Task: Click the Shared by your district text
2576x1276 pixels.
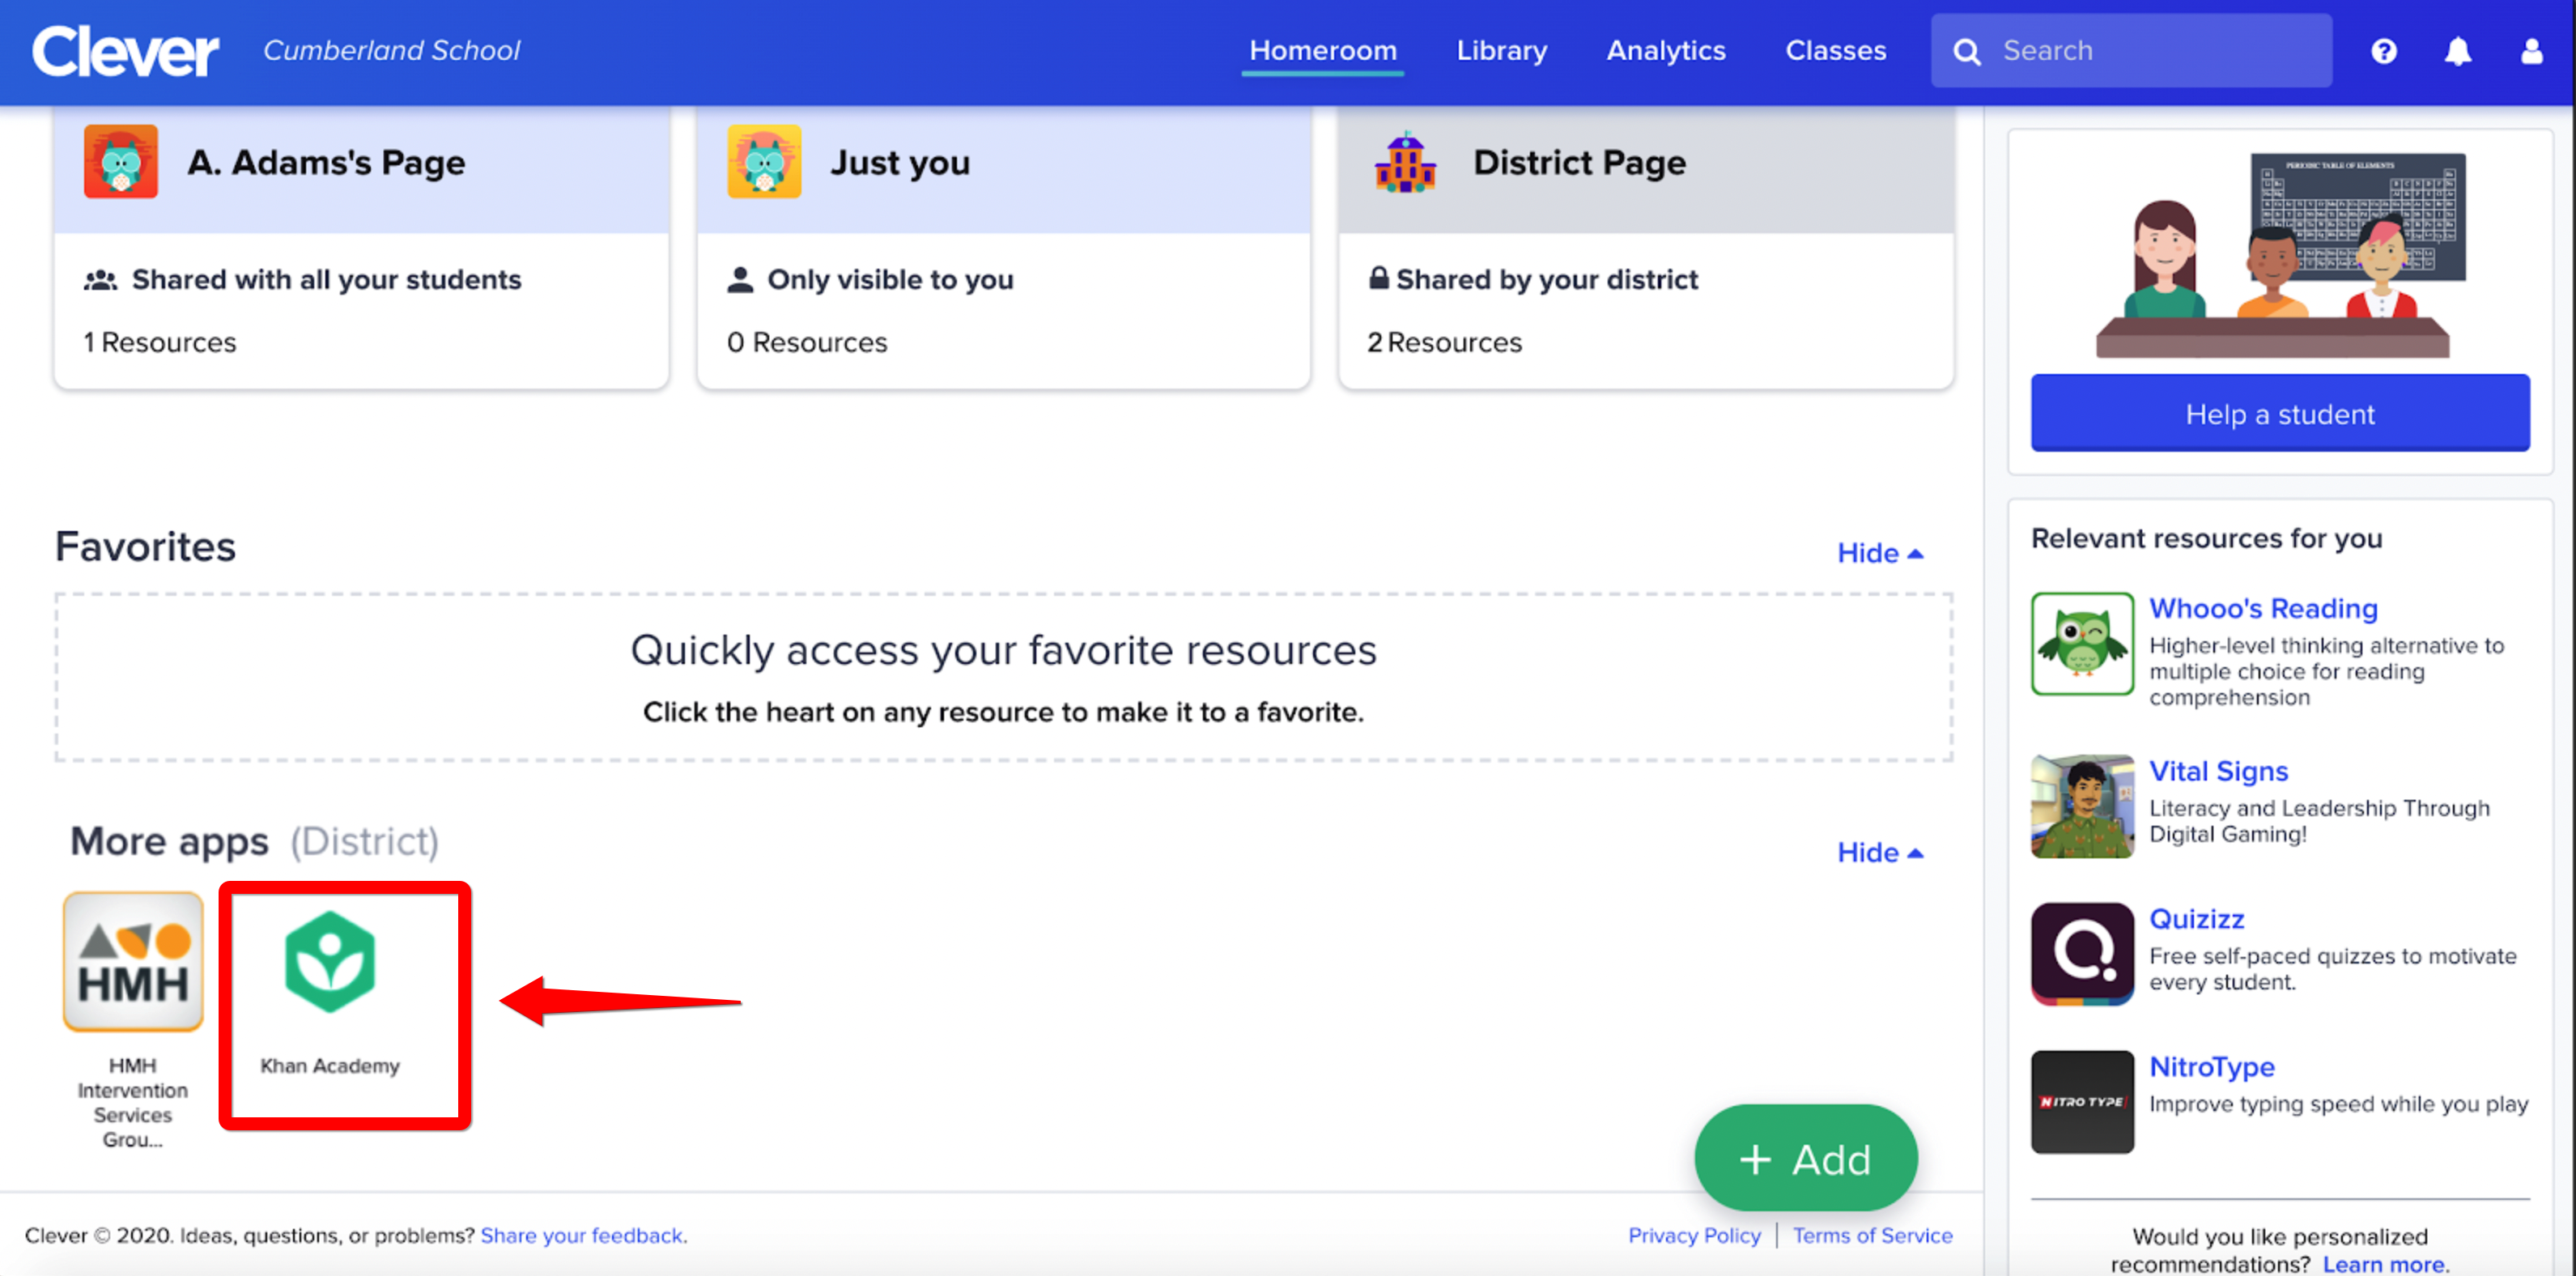Action: pos(1547,279)
